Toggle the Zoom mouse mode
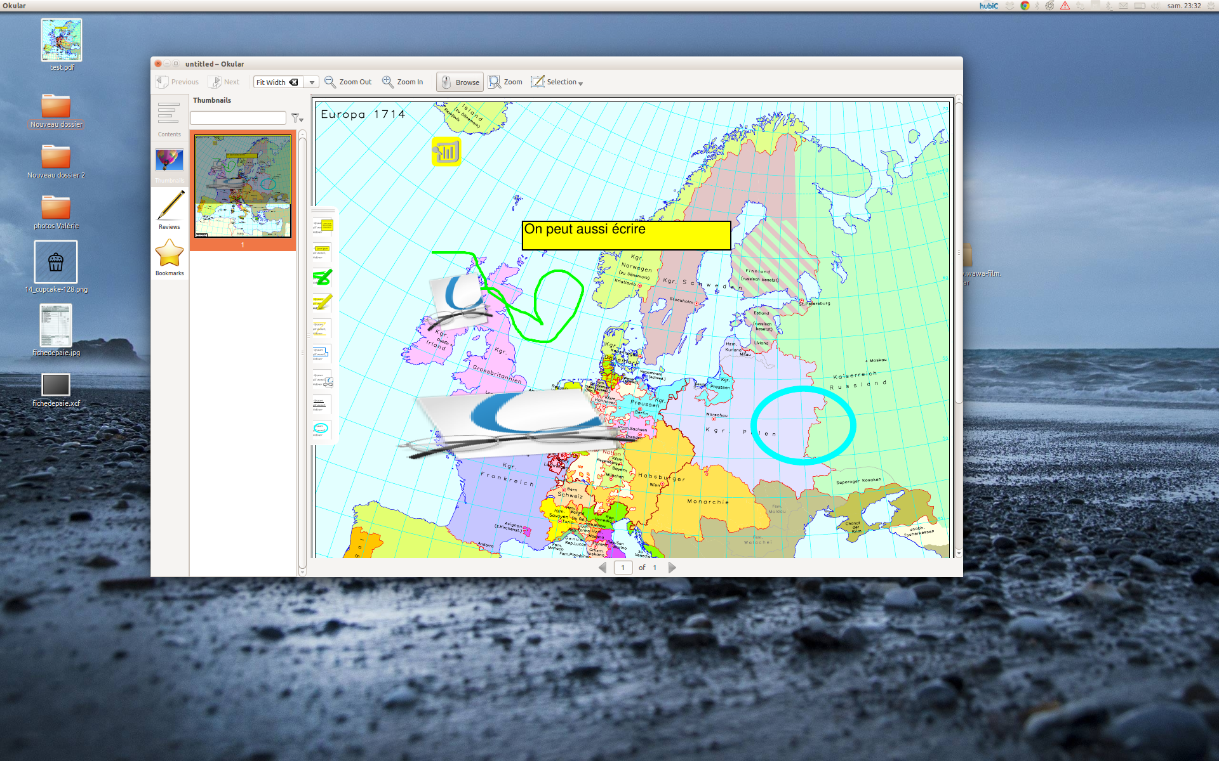The width and height of the screenshot is (1219, 761). [x=505, y=82]
